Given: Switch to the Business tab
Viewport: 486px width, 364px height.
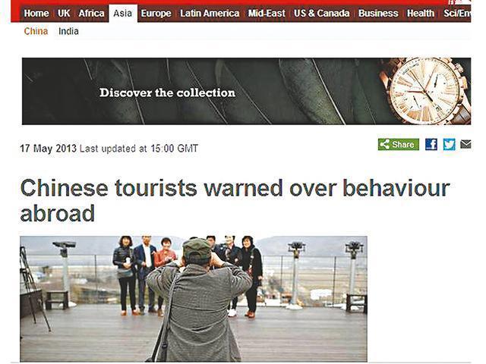Looking at the screenshot, I should coord(378,14).
